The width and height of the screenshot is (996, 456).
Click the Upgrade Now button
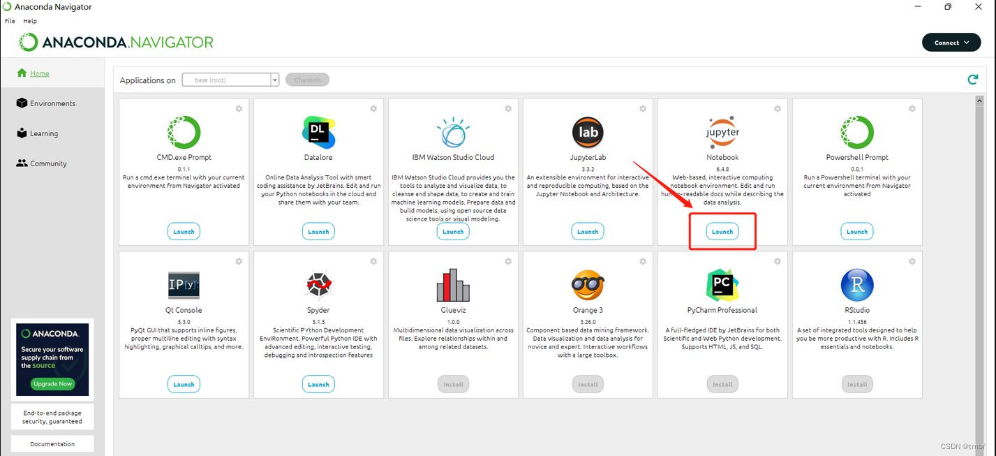pyautogui.click(x=52, y=384)
